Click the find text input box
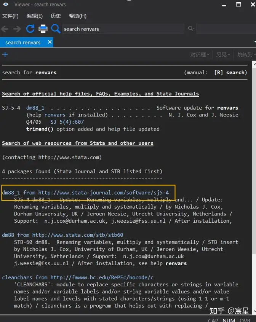The image size is (256, 322). tap(226, 29)
